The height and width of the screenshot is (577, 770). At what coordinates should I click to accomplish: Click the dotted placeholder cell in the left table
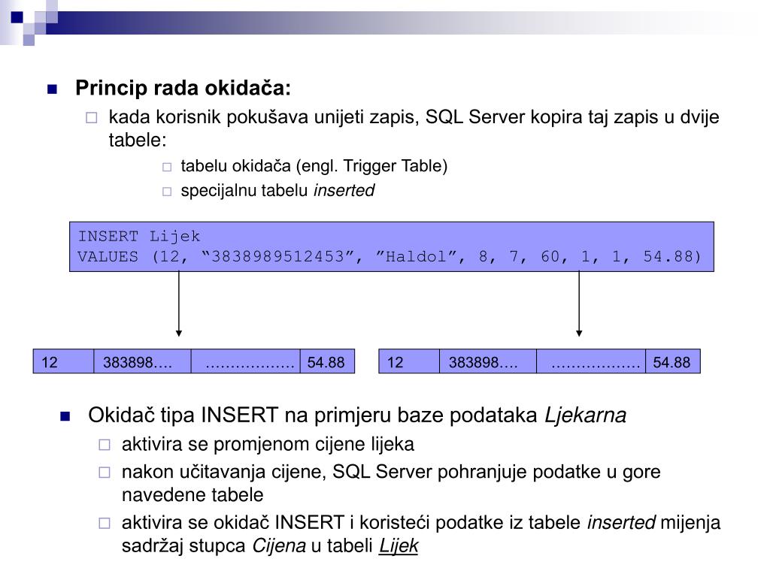click(x=246, y=361)
